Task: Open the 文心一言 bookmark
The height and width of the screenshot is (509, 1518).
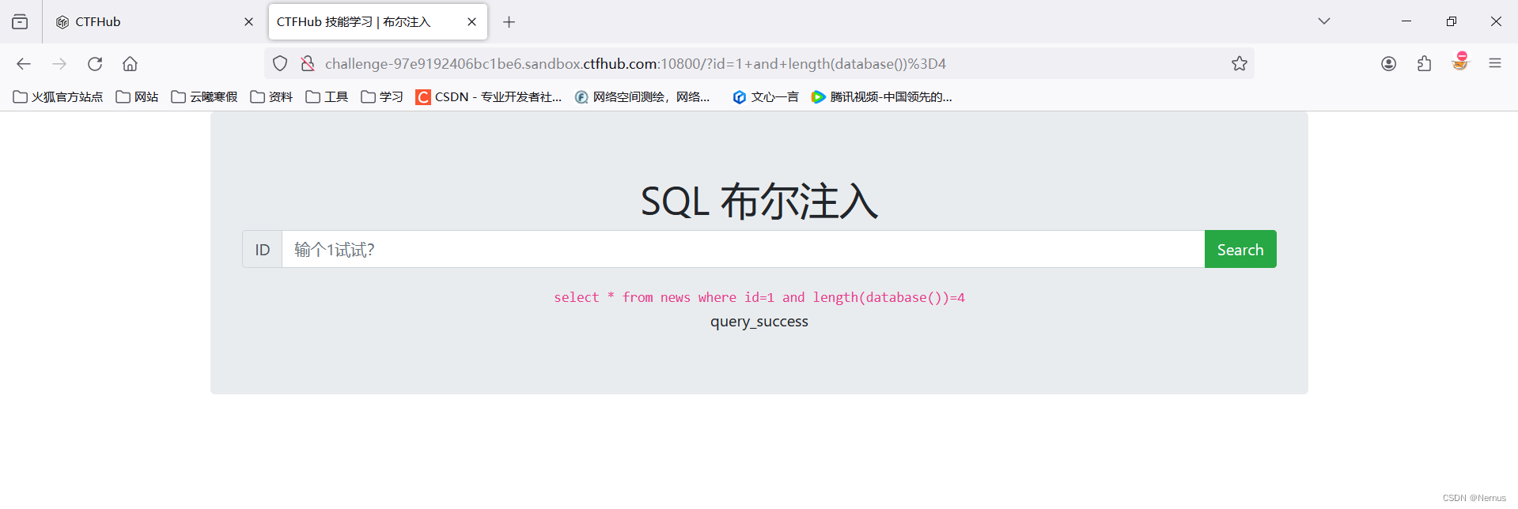Action: [x=765, y=97]
